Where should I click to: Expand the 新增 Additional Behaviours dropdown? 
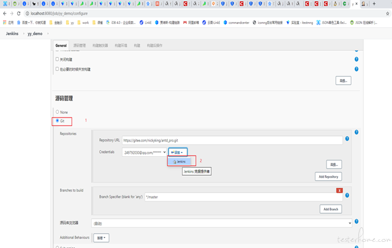101,238
